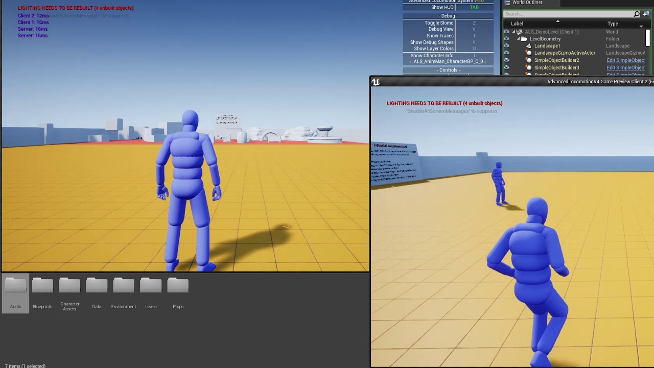Click the next-character arrow after ALS_AnimMan_CharacterBP_C_0
654x368 pixels.
tap(486, 62)
